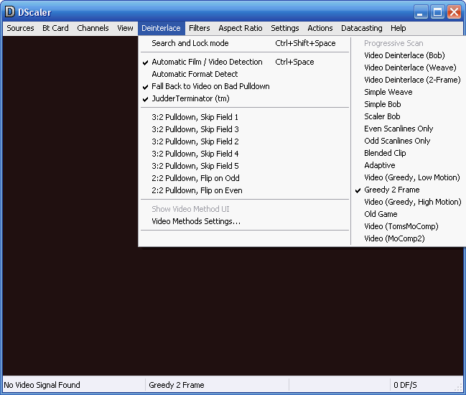Select 2:2 Pulldown, Flip on Odd
The image size is (466, 395).
245,178
